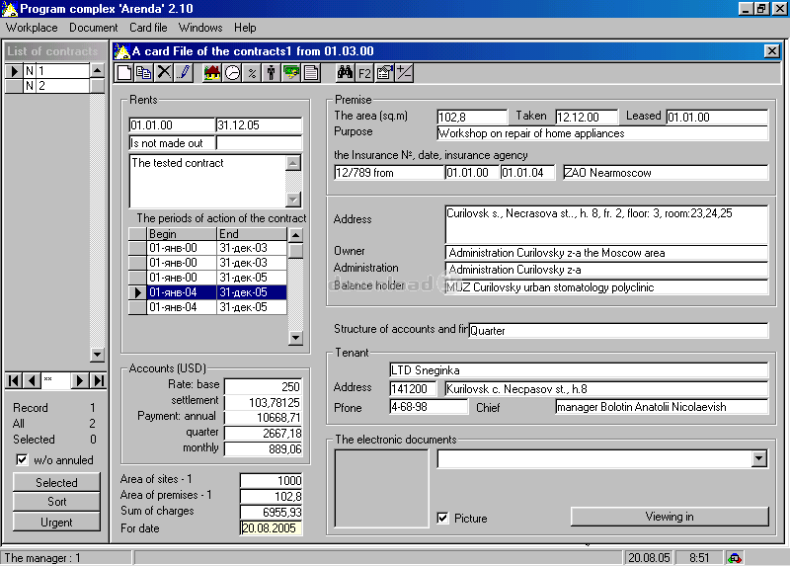This screenshot has width=790, height=566.
Task: Open the electronic documents dropdown list
Action: click(x=758, y=458)
